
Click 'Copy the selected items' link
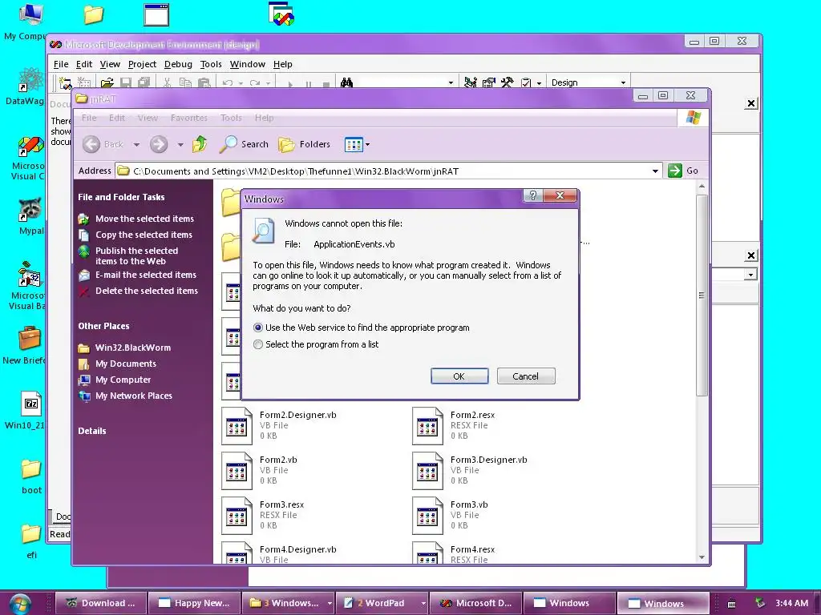tap(144, 235)
